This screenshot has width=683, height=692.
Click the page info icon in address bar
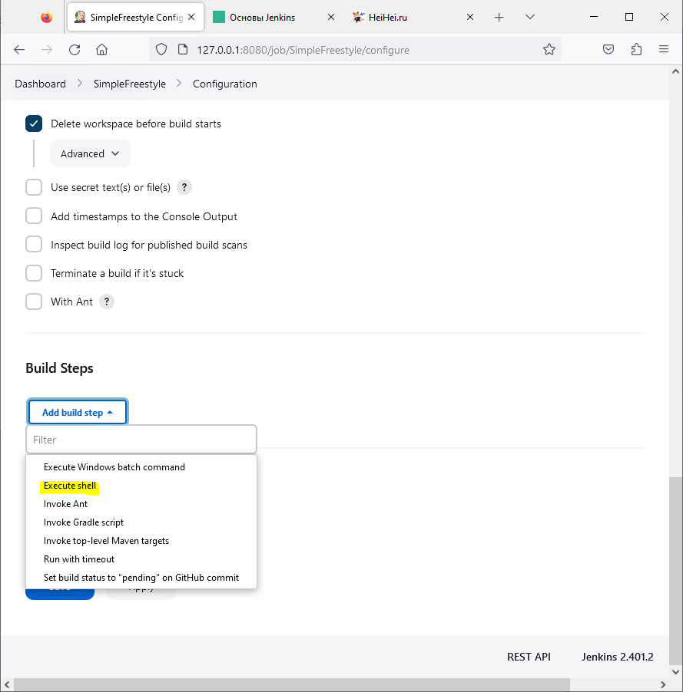click(x=183, y=49)
